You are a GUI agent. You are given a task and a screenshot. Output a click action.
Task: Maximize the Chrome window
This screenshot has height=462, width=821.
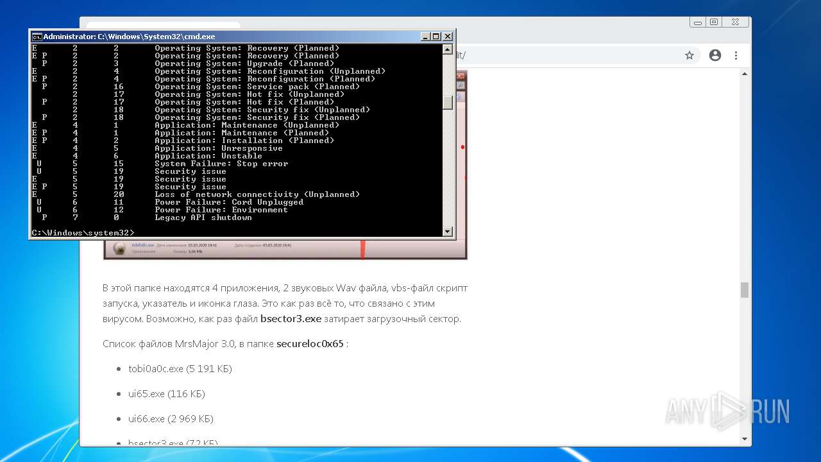pos(714,22)
